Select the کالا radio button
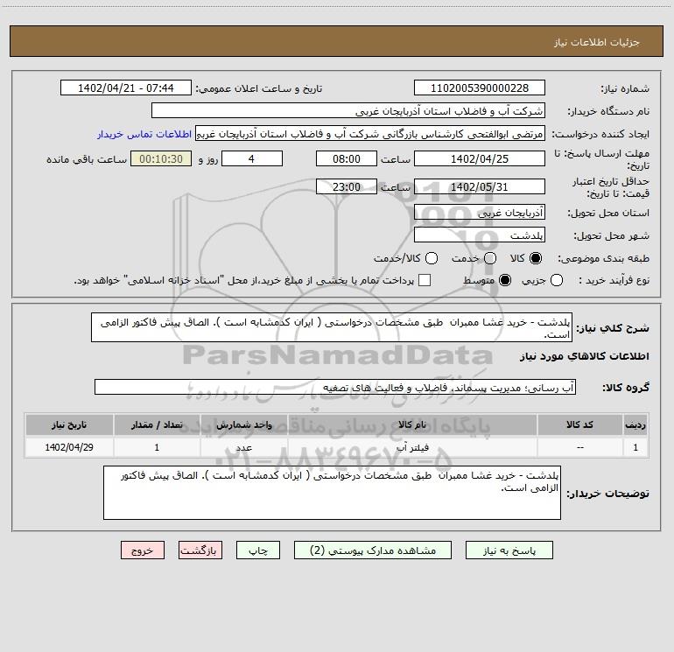 (x=536, y=258)
